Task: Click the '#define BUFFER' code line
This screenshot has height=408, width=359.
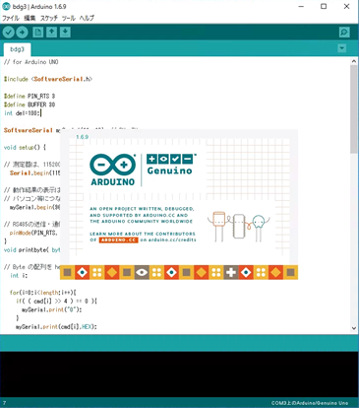Action: (x=30, y=104)
